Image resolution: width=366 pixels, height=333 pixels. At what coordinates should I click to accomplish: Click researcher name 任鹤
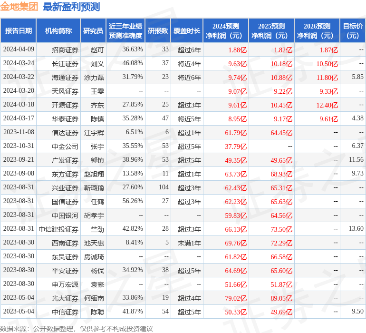pyautogui.click(x=97, y=201)
